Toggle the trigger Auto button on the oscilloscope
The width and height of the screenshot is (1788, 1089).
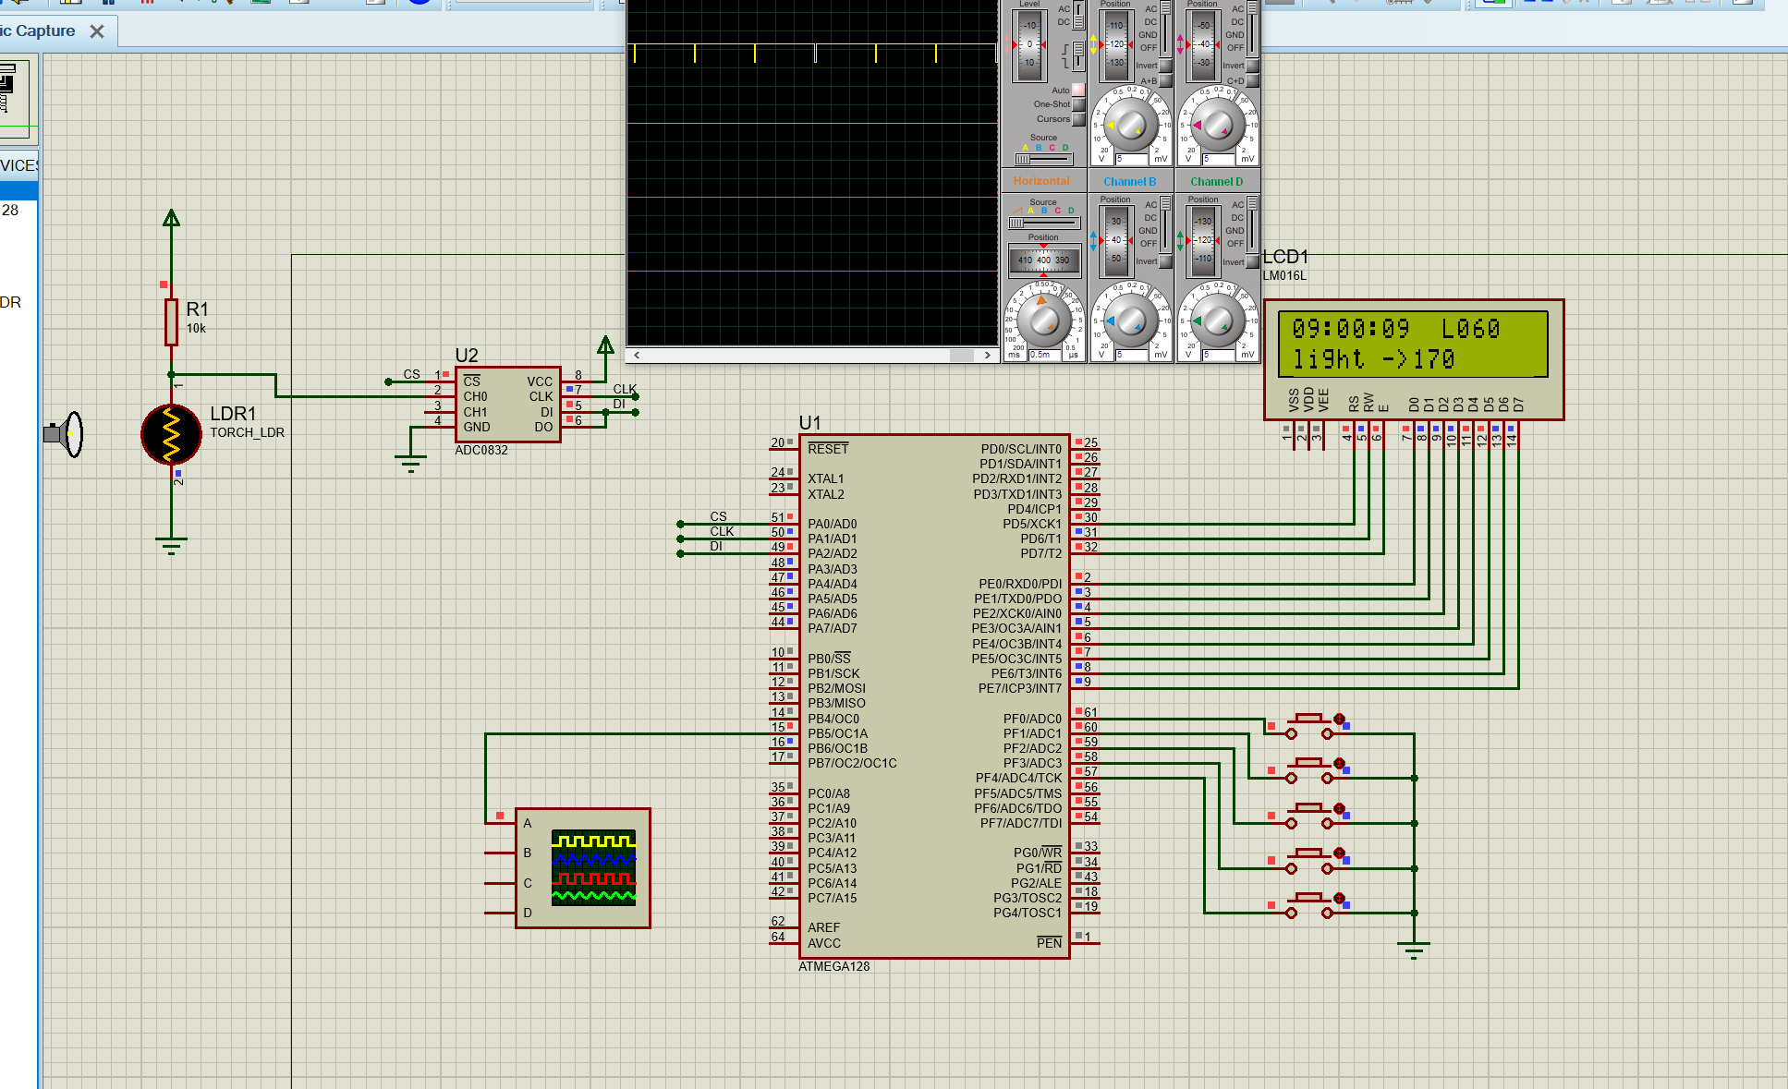tap(1078, 91)
